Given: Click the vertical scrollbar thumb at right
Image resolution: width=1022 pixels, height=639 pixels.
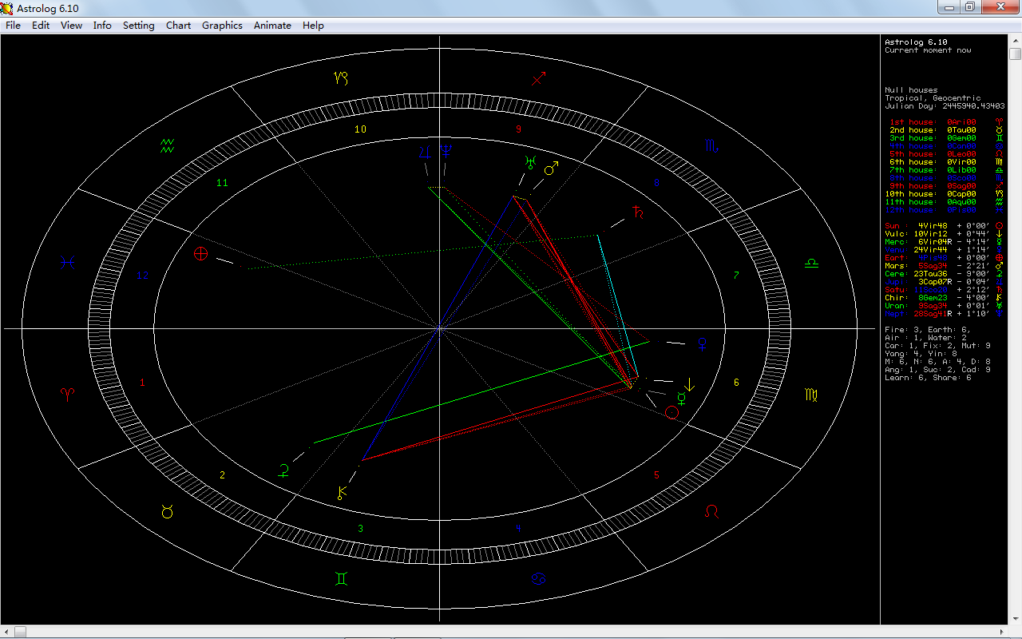Looking at the screenshot, I should [1015, 54].
